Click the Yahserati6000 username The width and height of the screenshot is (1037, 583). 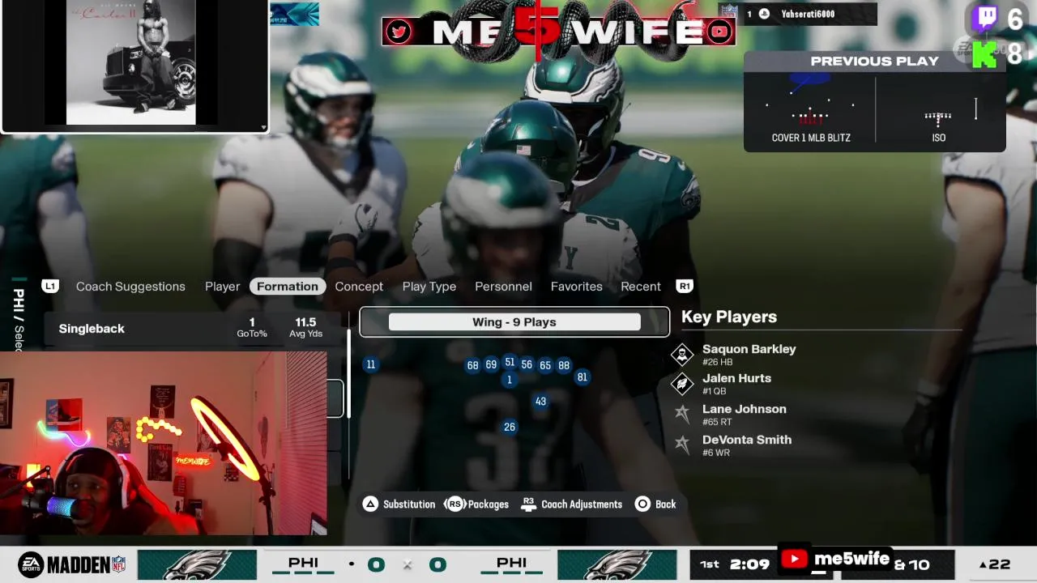(808, 14)
